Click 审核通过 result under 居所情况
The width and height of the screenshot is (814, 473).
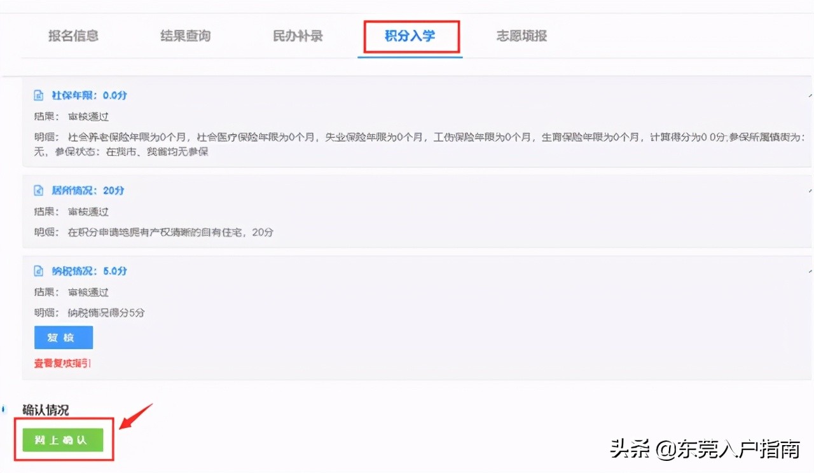click(88, 212)
